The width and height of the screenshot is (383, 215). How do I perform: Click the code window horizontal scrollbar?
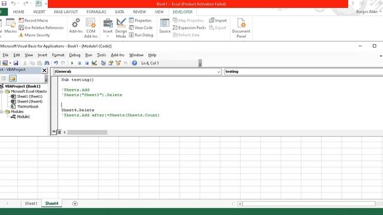[87, 133]
